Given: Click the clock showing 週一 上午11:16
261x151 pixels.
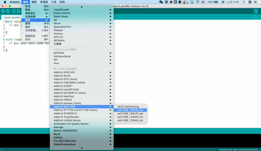Looking at the screenshot, I should point(230,2).
